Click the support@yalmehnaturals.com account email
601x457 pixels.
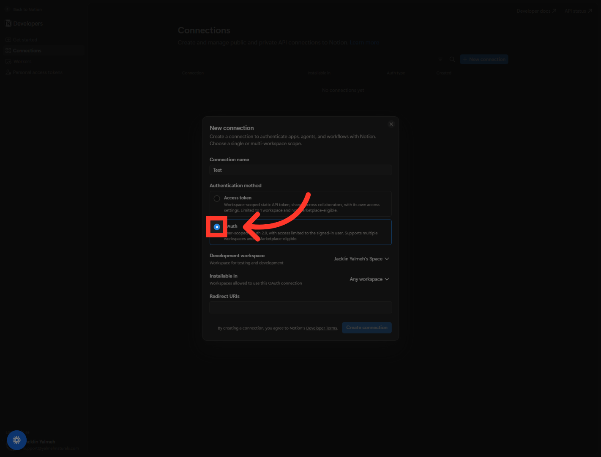51,448
